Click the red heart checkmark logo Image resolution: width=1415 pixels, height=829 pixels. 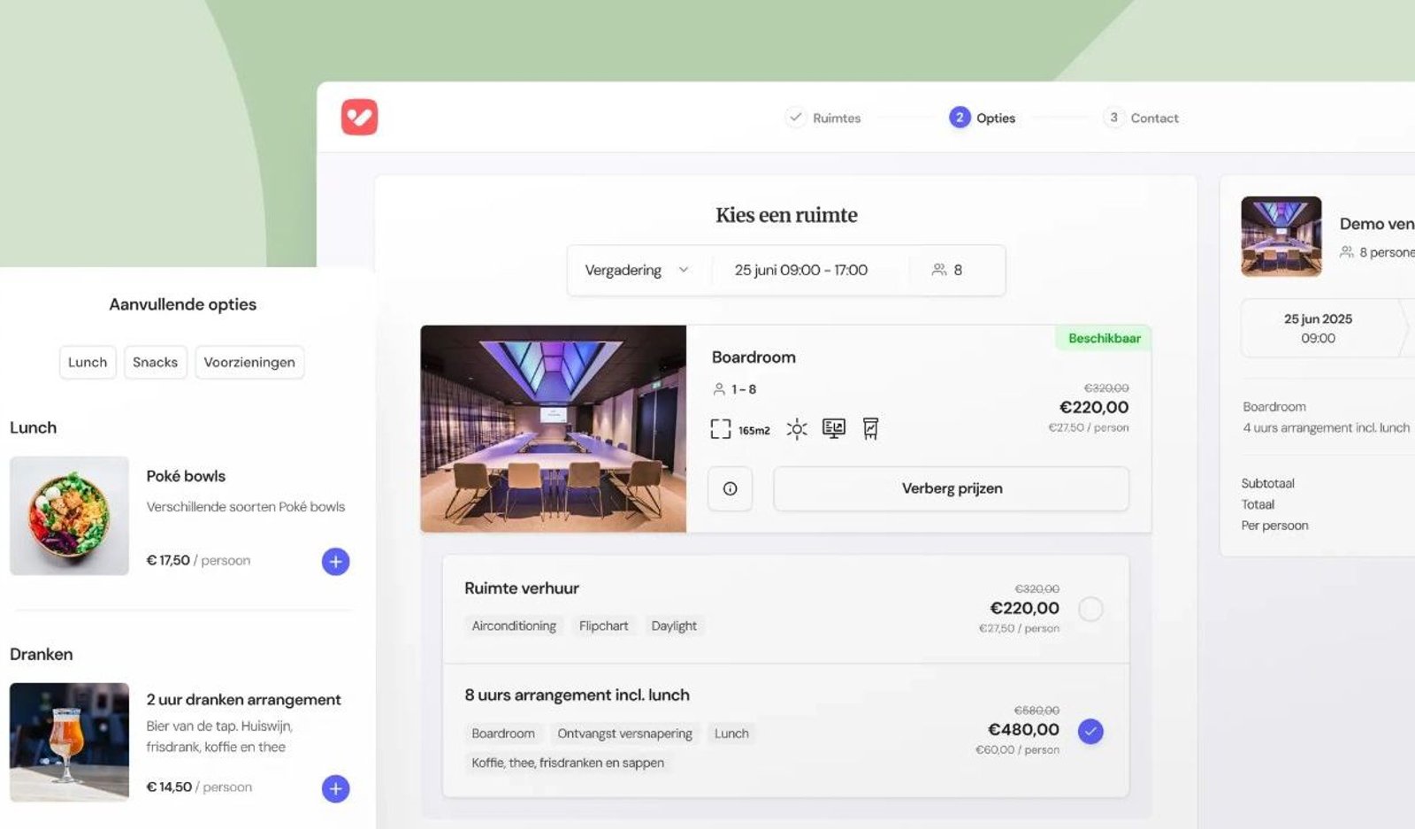(359, 117)
